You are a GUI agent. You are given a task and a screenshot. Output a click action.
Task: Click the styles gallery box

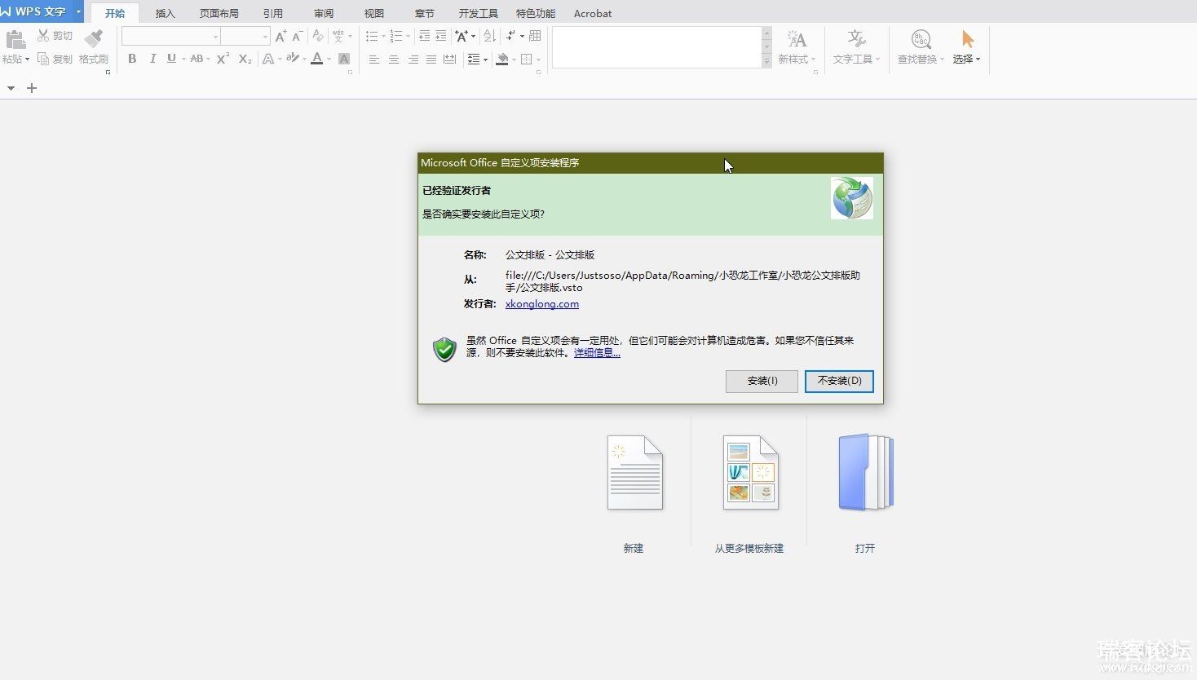[x=656, y=47]
